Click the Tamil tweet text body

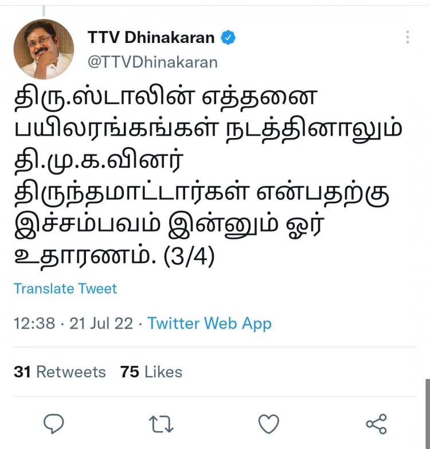[x=208, y=178]
